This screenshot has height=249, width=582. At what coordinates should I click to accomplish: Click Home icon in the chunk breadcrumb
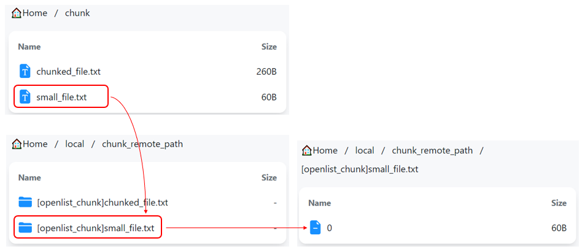(x=17, y=13)
